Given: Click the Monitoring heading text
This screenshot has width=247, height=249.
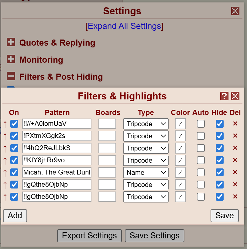Looking at the screenshot, I should (x=41, y=60).
